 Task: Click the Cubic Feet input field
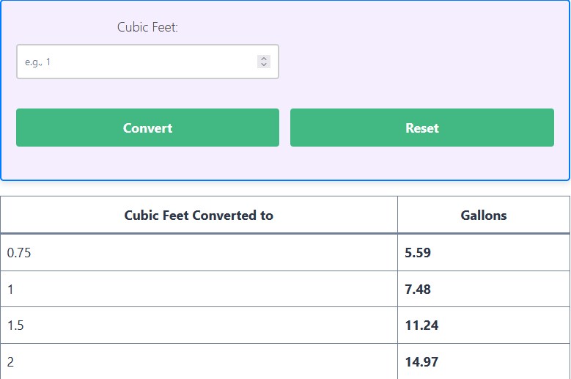tap(147, 62)
